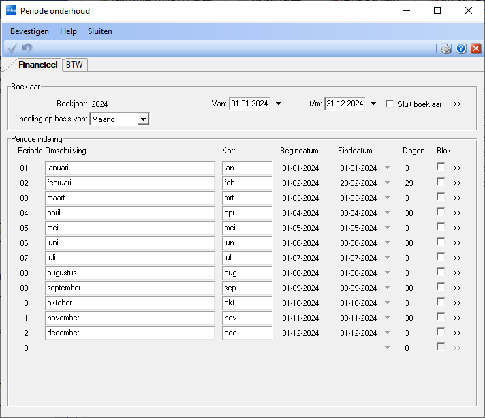This screenshot has height=418, width=485.
Task: Click the >> arrows on the april row
Action: (457, 213)
